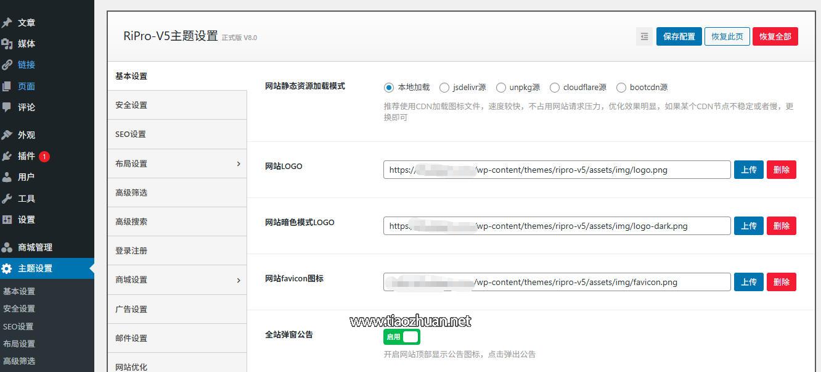The height and width of the screenshot is (372, 821).
Task: Select the jsdelivr源 radio option
Action: pos(444,87)
